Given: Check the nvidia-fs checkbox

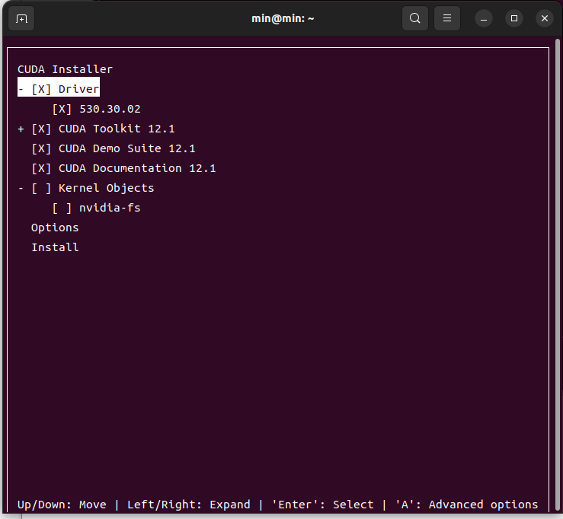Looking at the screenshot, I should [x=62, y=208].
